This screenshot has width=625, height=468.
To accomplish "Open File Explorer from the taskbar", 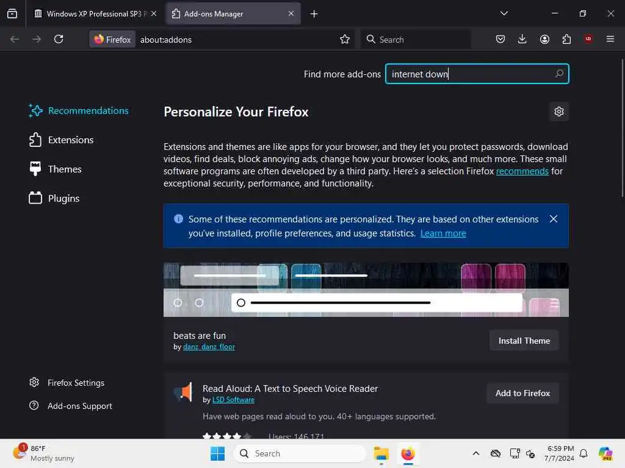I will pyautogui.click(x=381, y=453).
